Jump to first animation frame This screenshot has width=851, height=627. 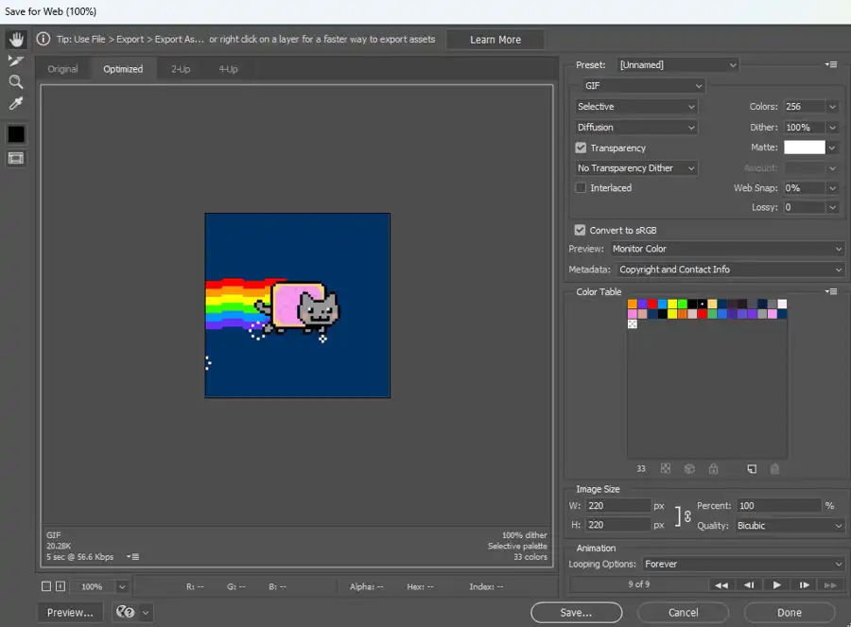[721, 584]
